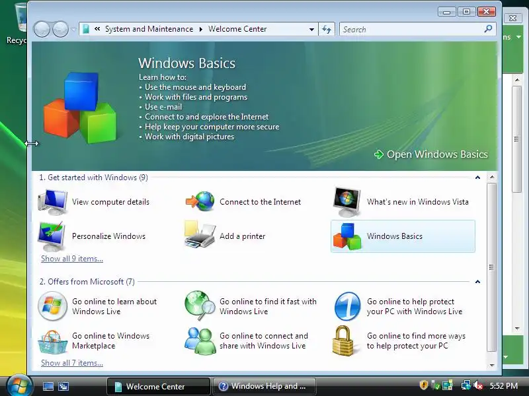The width and height of the screenshot is (529, 396).
Task: Select the find it fast globe magnifier icon
Action: 200,306
